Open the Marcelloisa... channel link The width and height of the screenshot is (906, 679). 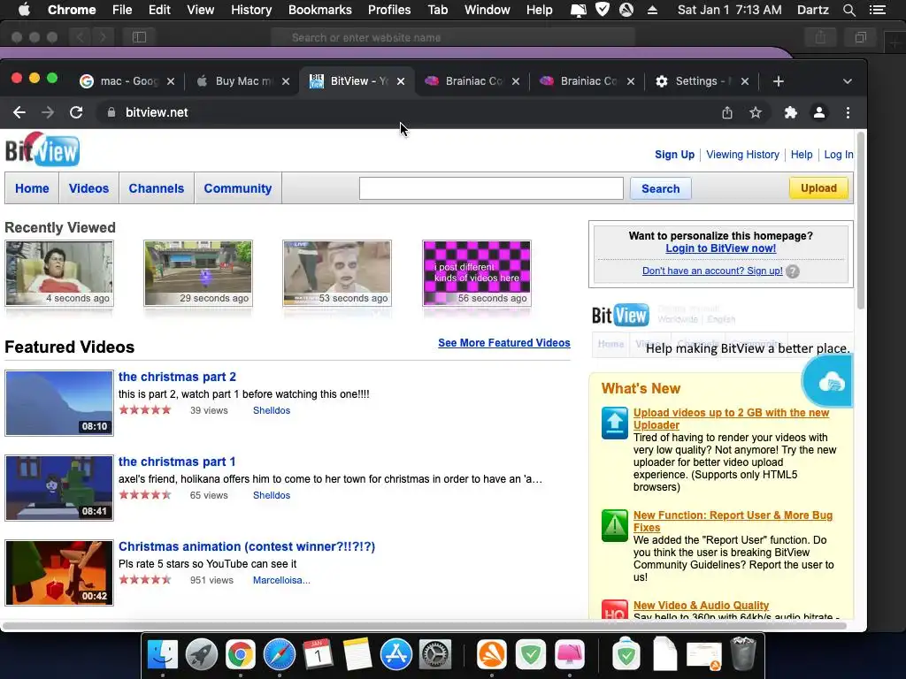pyautogui.click(x=281, y=580)
